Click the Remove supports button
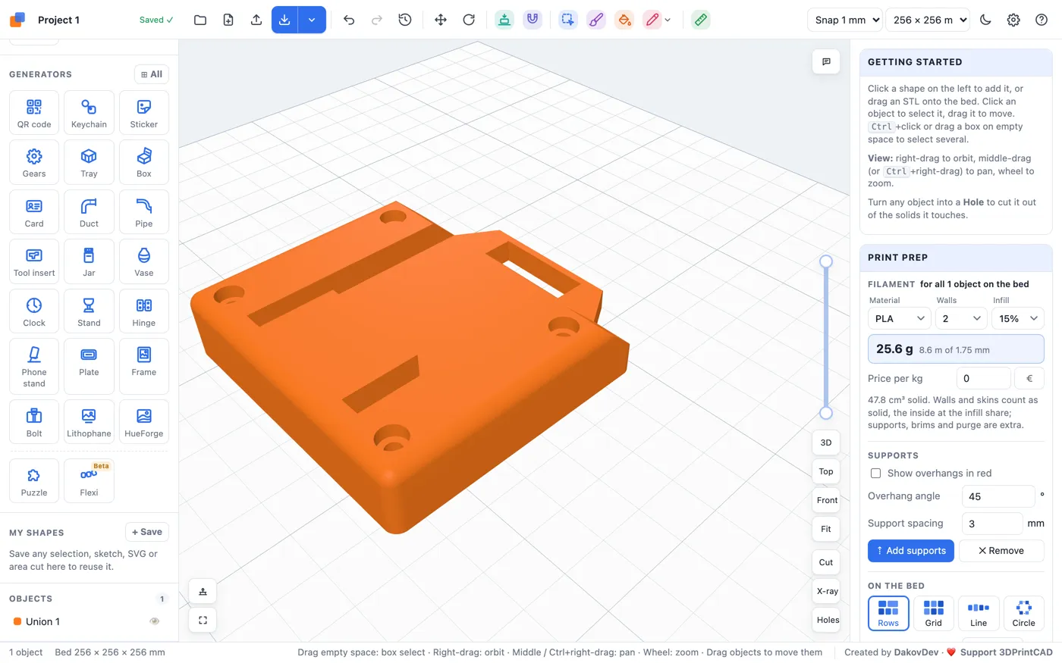The image size is (1062, 663). [x=1001, y=551]
